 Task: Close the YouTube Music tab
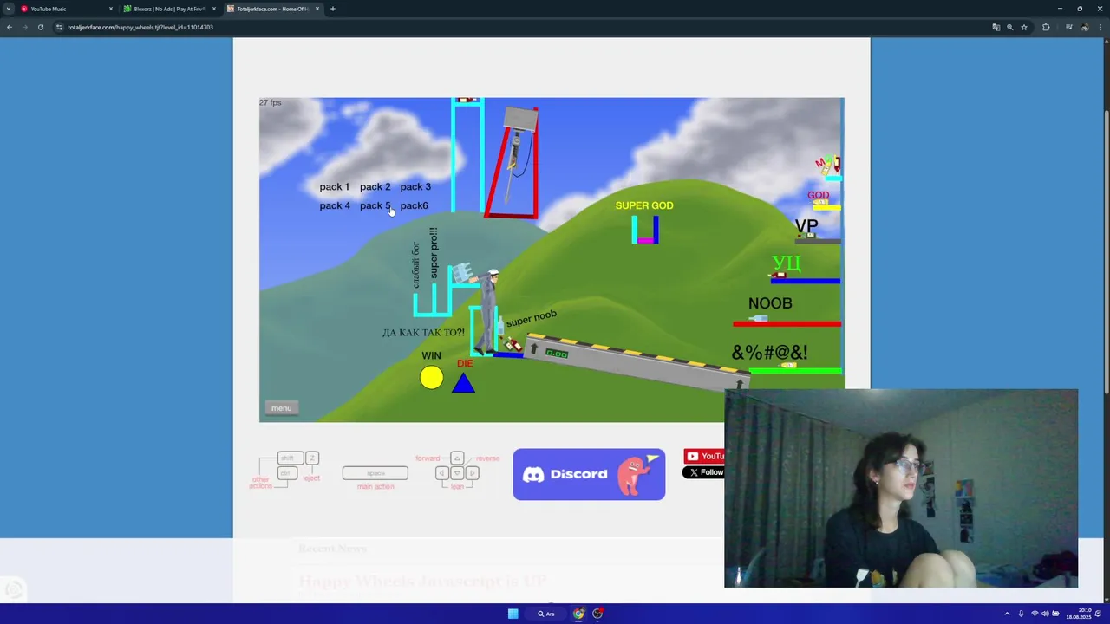click(x=111, y=9)
